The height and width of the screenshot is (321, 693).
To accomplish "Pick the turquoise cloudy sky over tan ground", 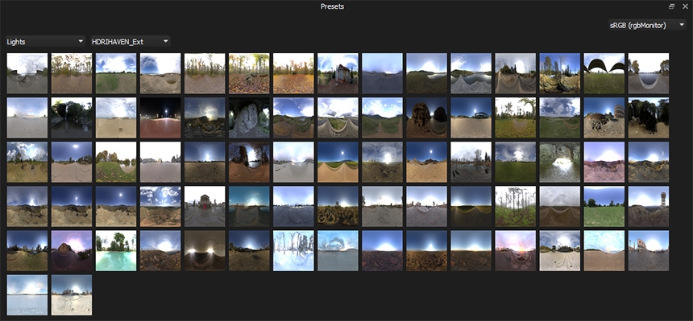I will click(604, 251).
